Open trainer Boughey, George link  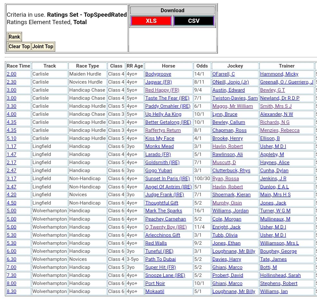(x=278, y=251)
